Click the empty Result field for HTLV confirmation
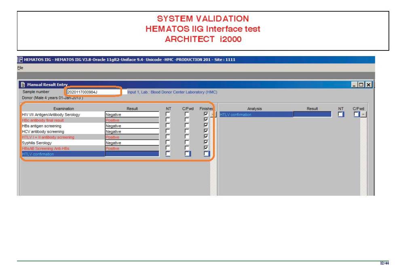Image resolution: width=414 pixels, height=280 pixels. click(x=132, y=154)
